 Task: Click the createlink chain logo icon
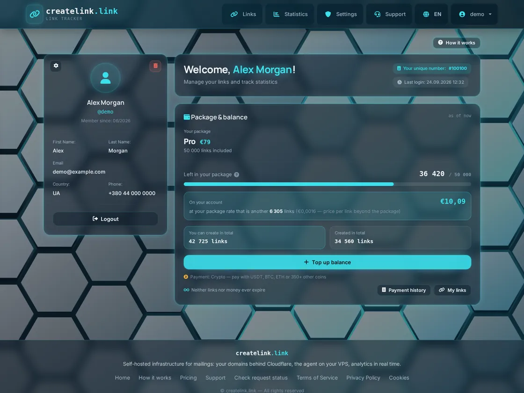(x=35, y=14)
